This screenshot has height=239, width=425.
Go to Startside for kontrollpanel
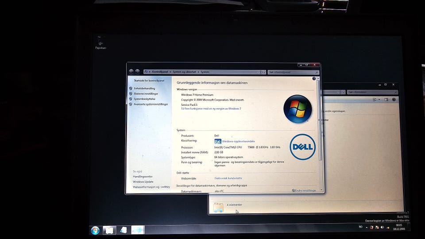pyautogui.click(x=149, y=81)
